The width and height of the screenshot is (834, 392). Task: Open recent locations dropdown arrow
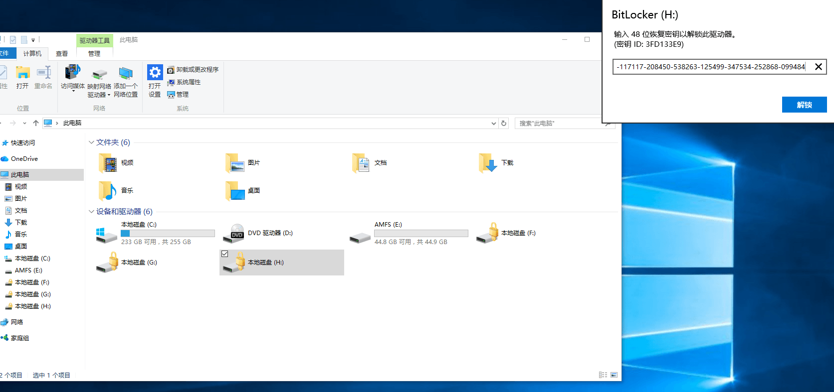[x=24, y=124]
